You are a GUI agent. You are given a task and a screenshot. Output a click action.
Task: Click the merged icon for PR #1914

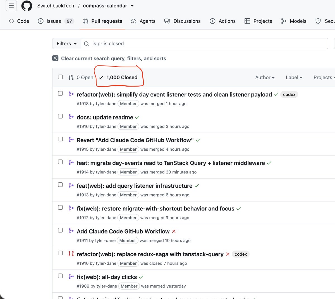click(71, 162)
